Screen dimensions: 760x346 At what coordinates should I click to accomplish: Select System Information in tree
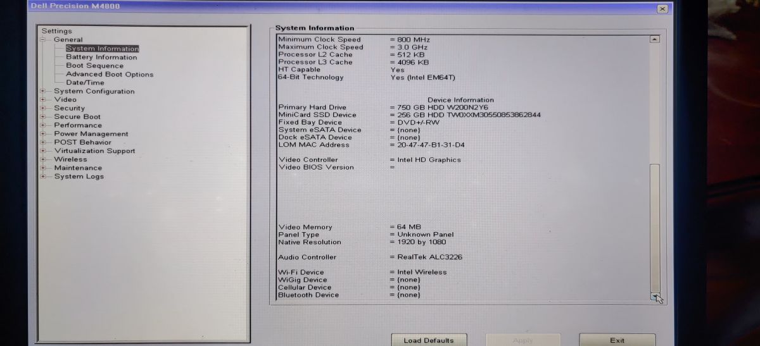[102, 49]
